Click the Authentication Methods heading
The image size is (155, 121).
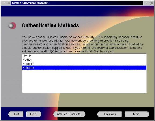(50, 25)
